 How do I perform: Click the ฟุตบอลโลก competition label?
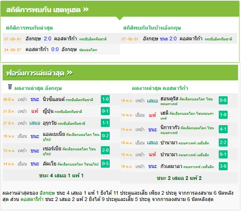click(x=88, y=50)
